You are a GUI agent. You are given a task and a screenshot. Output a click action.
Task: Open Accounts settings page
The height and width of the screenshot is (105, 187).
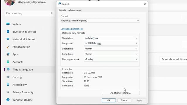point(30,62)
